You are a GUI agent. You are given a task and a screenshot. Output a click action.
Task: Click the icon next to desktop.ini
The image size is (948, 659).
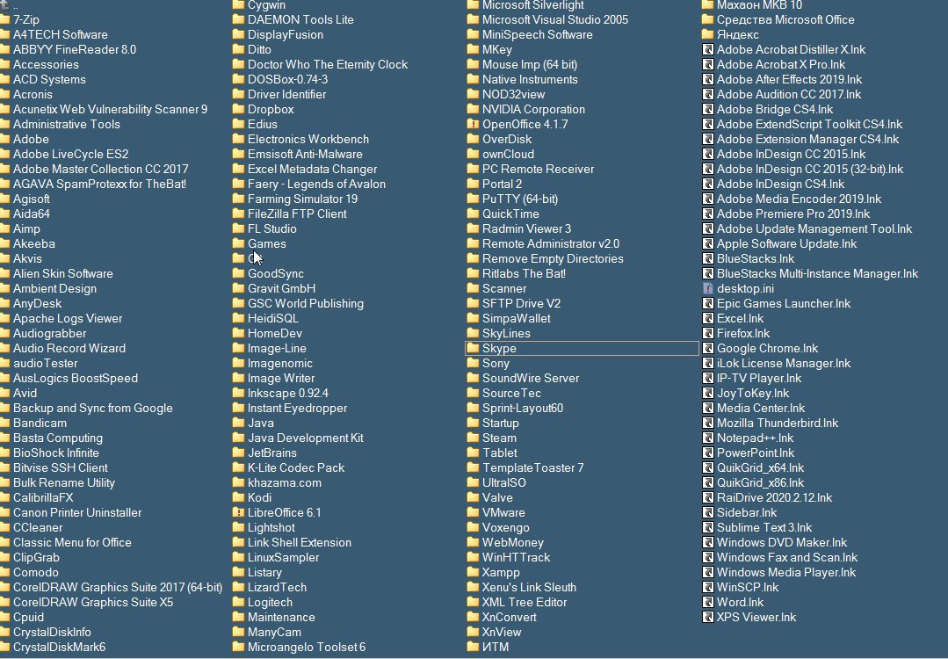pyautogui.click(x=707, y=288)
